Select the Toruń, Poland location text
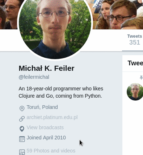 [x=42, y=107]
